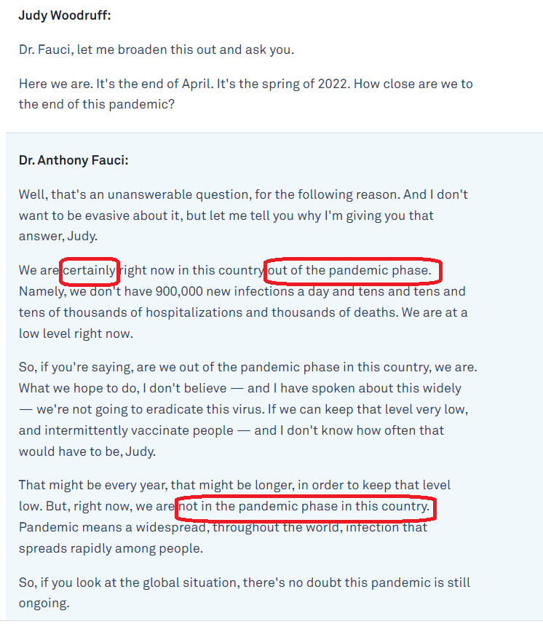Click the phrase "spreads rapidly among people."

(111, 548)
